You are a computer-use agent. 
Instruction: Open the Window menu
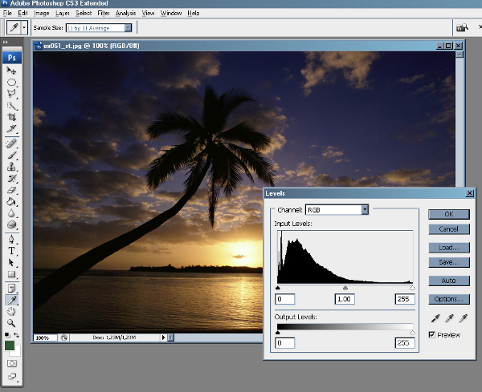171,13
